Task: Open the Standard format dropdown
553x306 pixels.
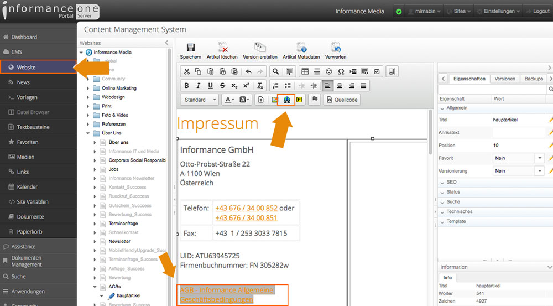Action: pos(200,100)
